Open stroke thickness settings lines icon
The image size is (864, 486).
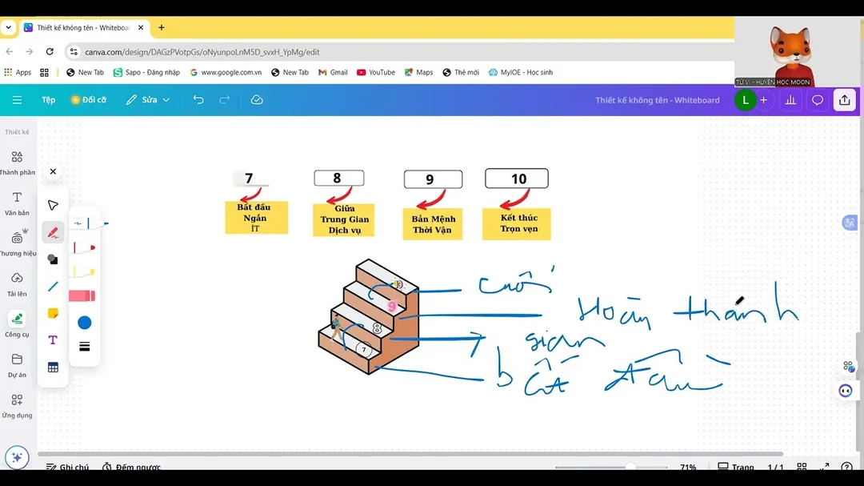coord(84,347)
